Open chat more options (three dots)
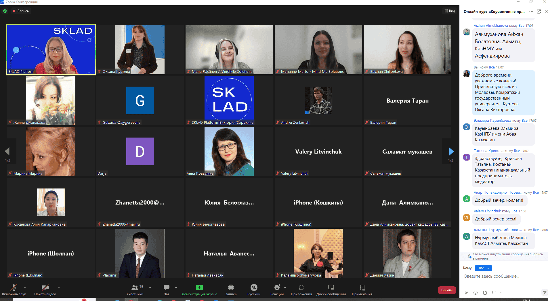548x301 pixels. click(x=531, y=12)
